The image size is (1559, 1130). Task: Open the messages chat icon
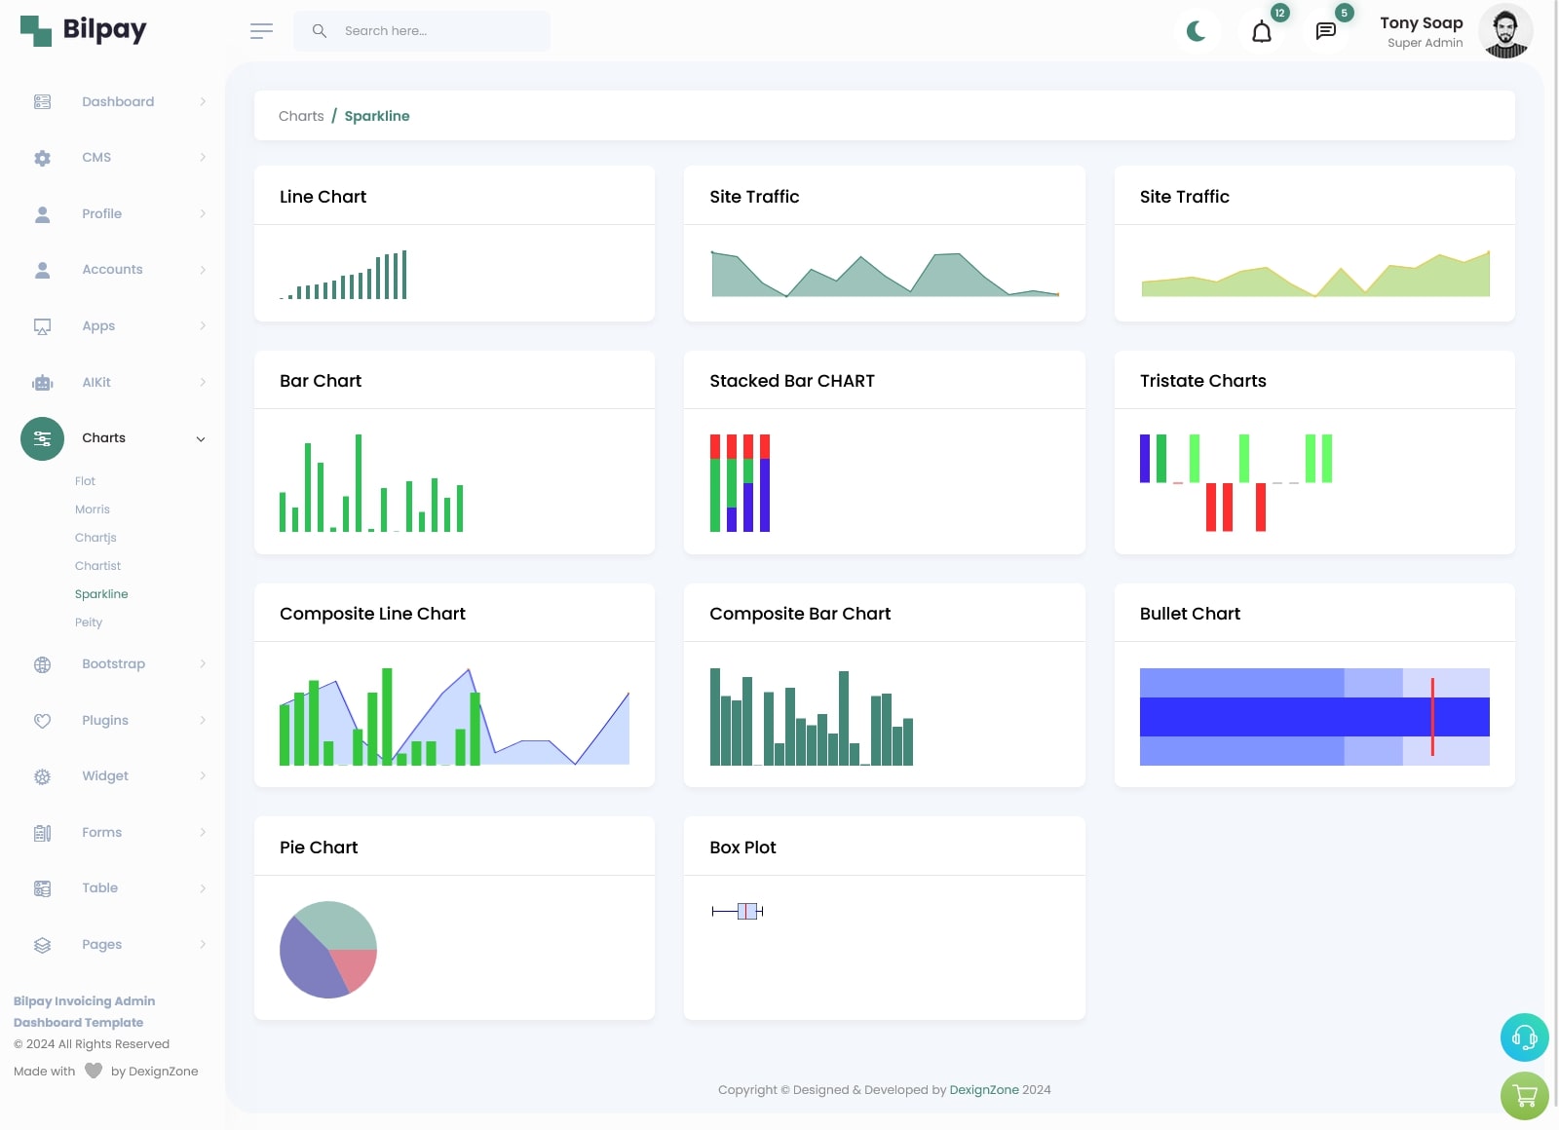1325,32
